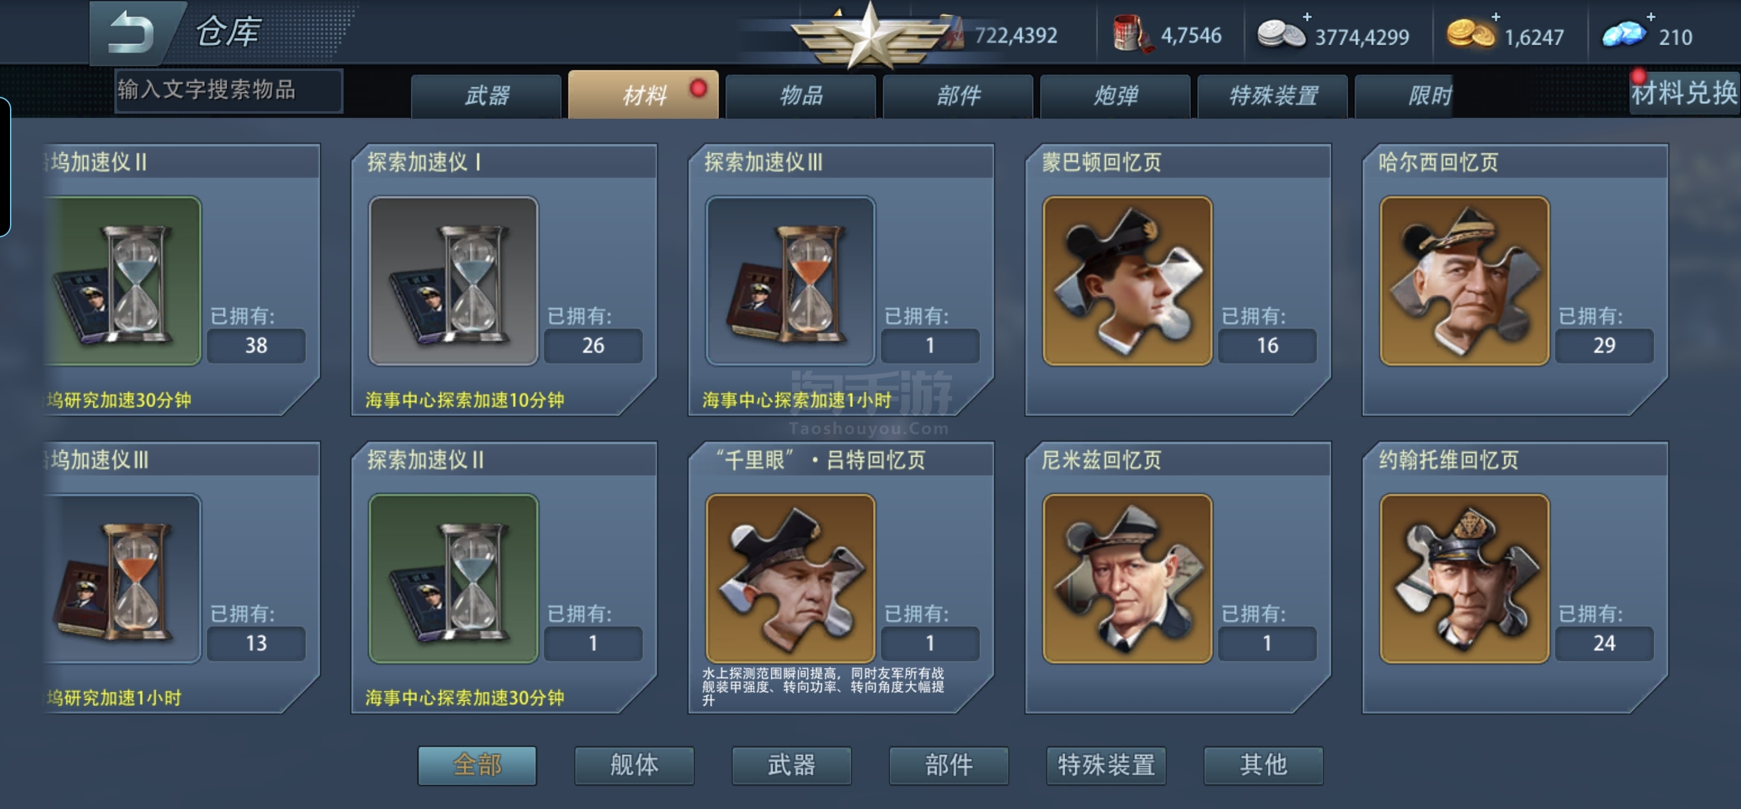Choose the 探索加速仪 I hourglass icon
Image resolution: width=1741 pixels, height=809 pixels.
[x=453, y=281]
